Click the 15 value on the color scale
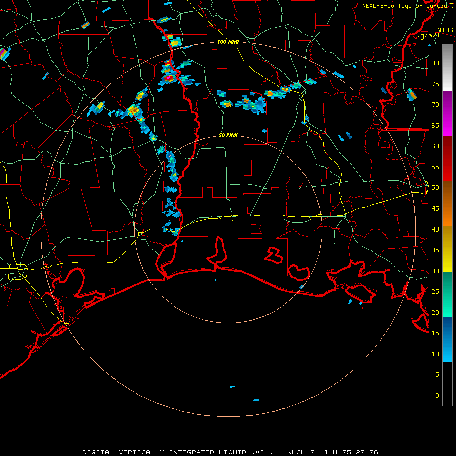 (x=435, y=333)
